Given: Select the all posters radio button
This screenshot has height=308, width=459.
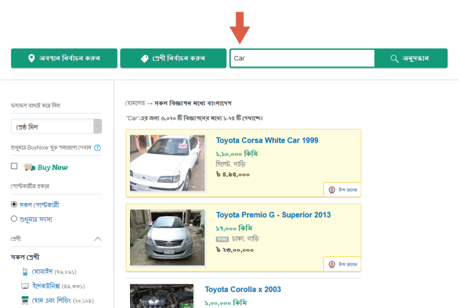Looking at the screenshot, I should [x=14, y=204].
